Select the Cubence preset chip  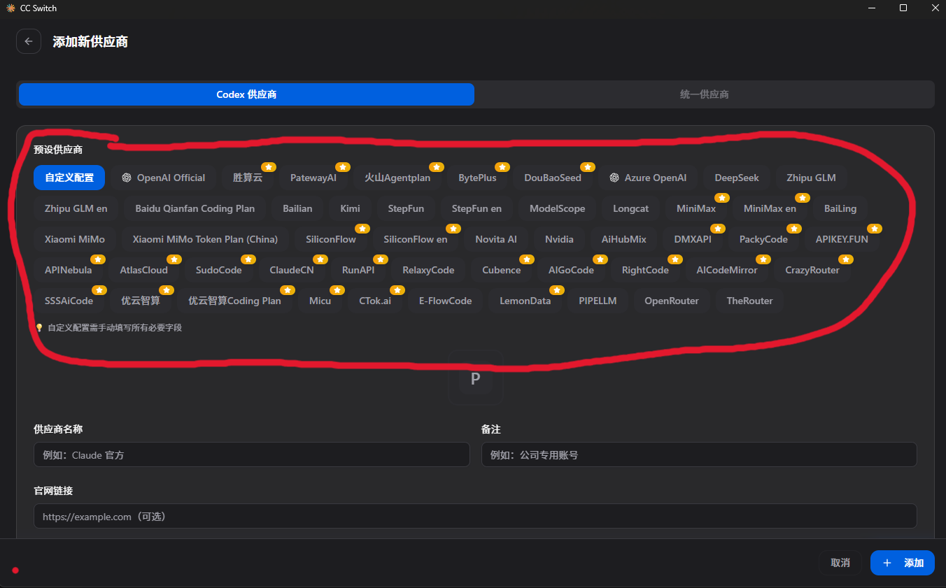(501, 270)
